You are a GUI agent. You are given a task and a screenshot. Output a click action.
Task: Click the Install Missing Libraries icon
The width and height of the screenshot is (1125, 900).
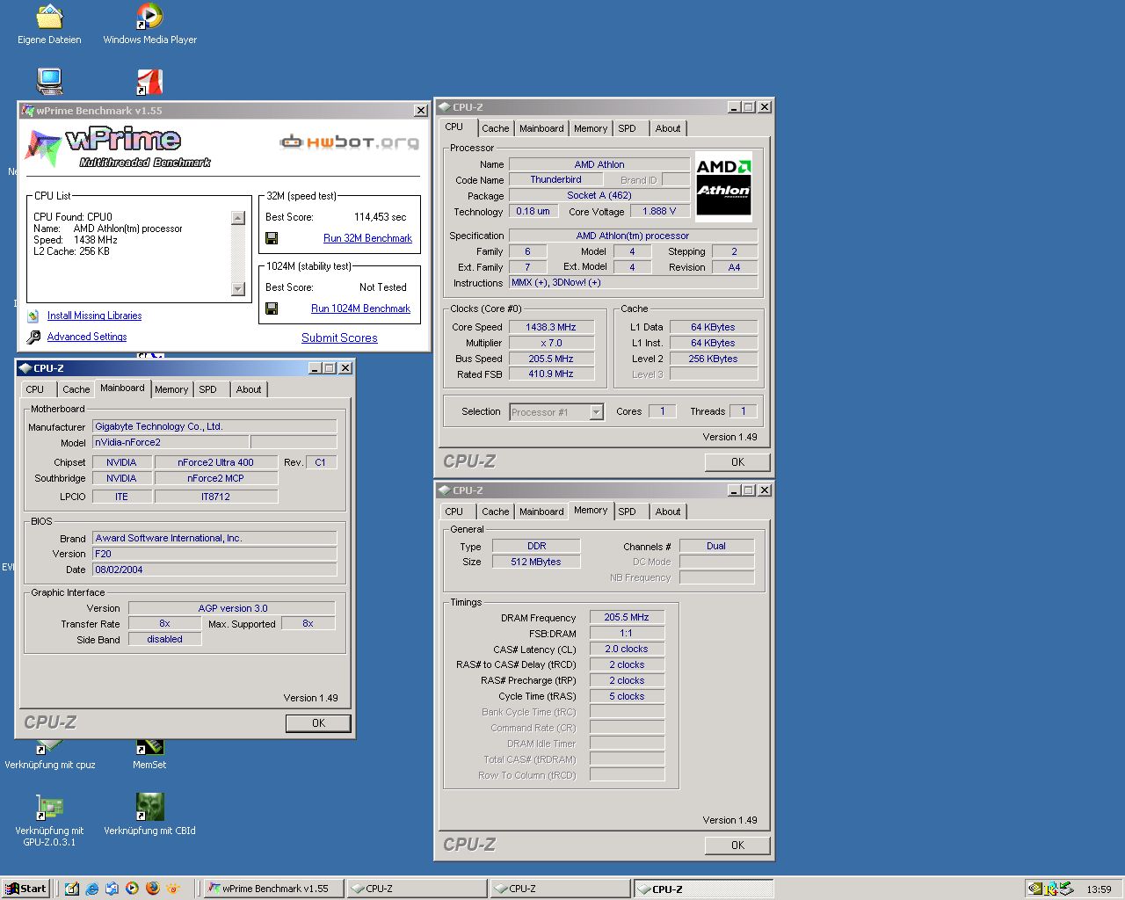click(x=33, y=316)
